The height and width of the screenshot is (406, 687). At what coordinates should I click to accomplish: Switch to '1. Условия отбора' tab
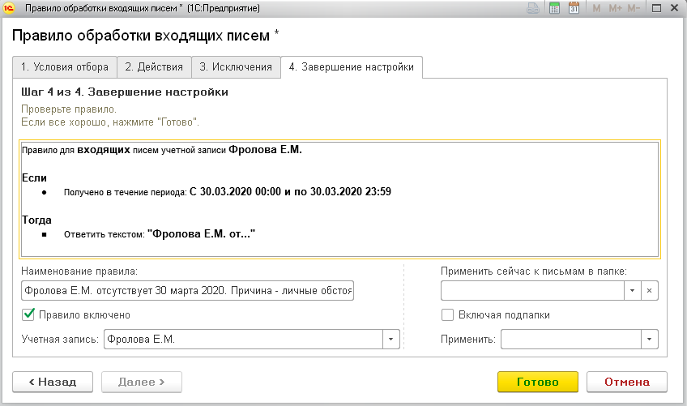pos(65,67)
